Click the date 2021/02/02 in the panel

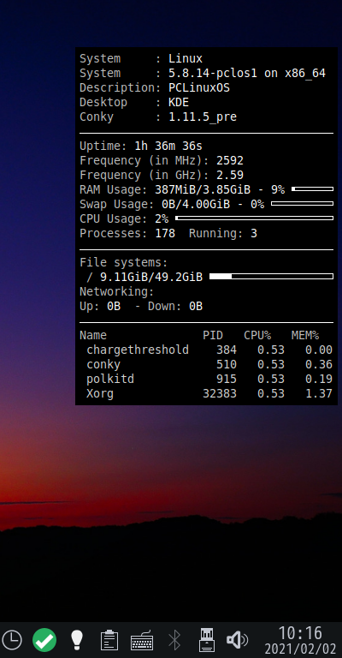click(300, 649)
